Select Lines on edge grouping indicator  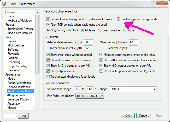pyautogui.click(x=100, y=30)
